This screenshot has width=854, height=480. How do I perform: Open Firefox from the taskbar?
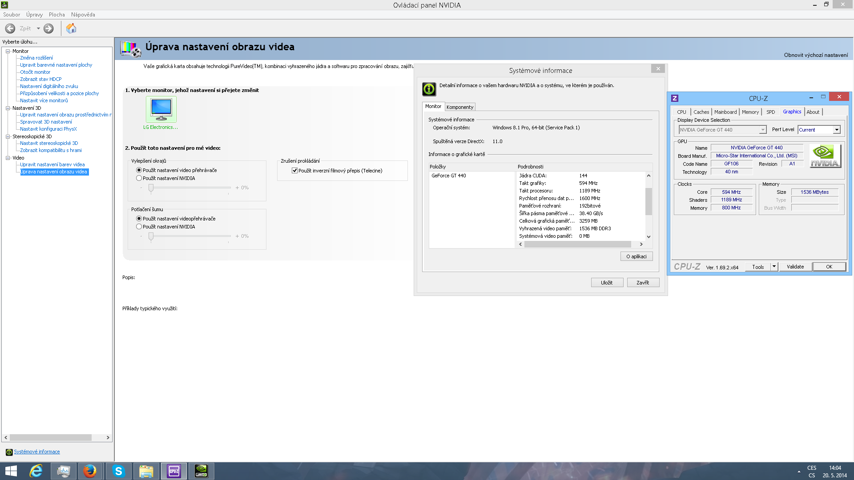[x=90, y=471]
